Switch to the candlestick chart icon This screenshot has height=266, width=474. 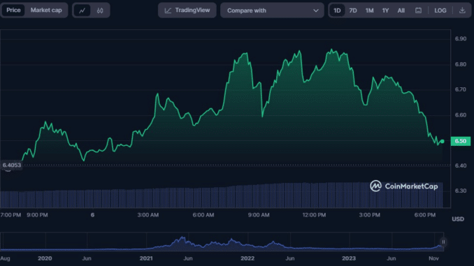[x=100, y=10]
